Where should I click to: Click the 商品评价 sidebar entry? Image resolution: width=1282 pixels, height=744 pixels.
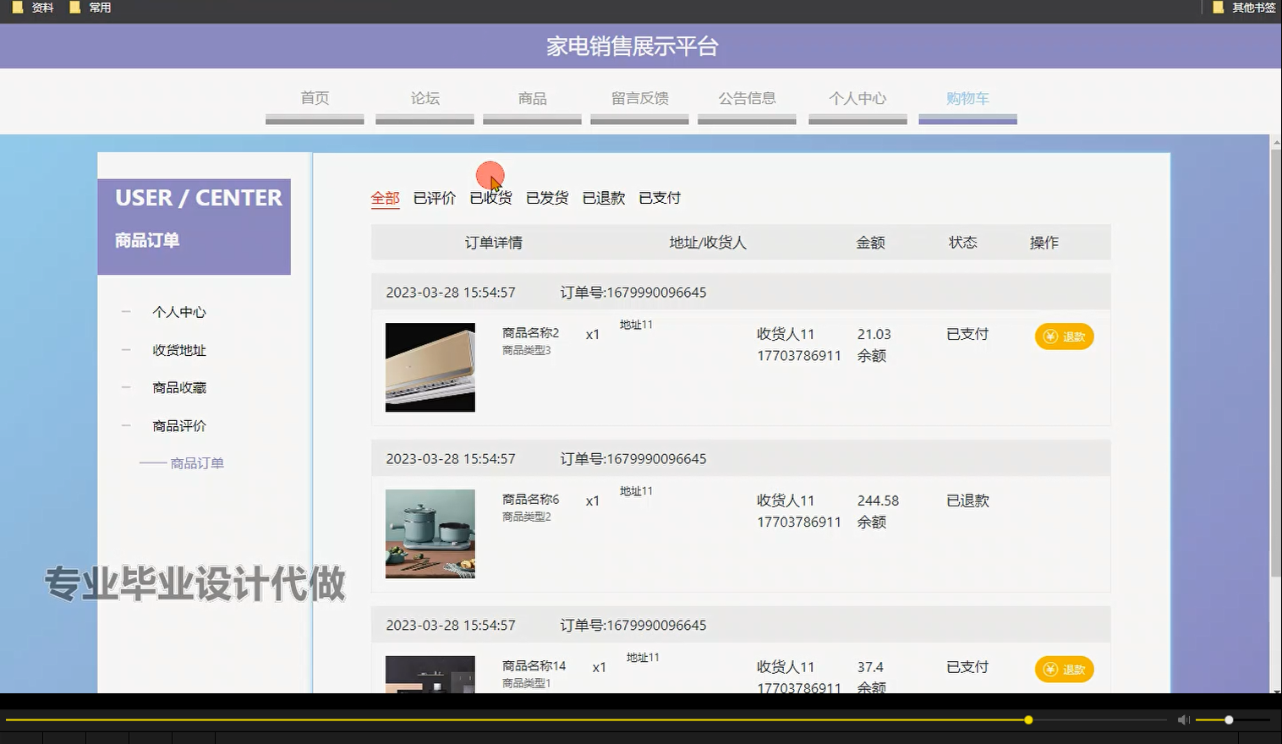(x=178, y=425)
